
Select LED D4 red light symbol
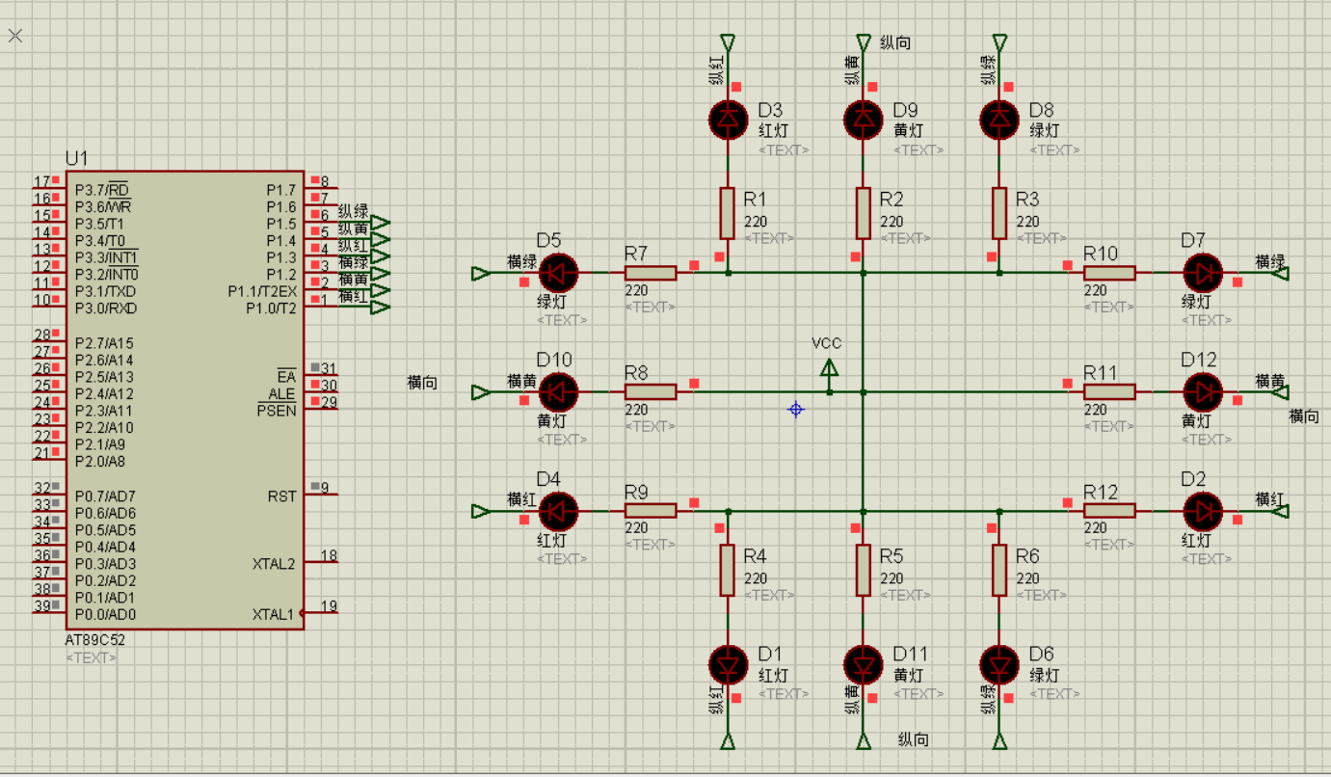pyautogui.click(x=557, y=511)
